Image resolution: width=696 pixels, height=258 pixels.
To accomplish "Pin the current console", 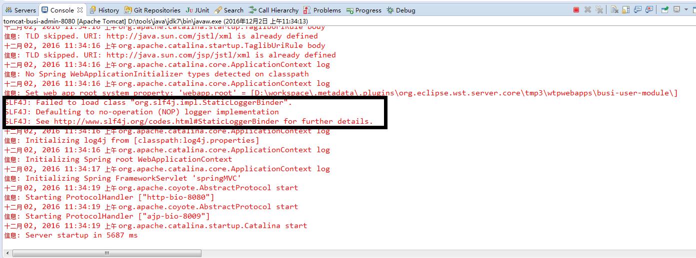I will [665, 9].
